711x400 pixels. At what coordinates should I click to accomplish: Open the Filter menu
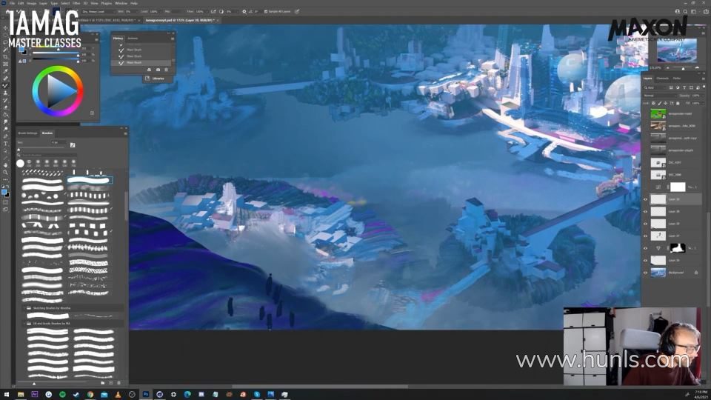pyautogui.click(x=76, y=3)
